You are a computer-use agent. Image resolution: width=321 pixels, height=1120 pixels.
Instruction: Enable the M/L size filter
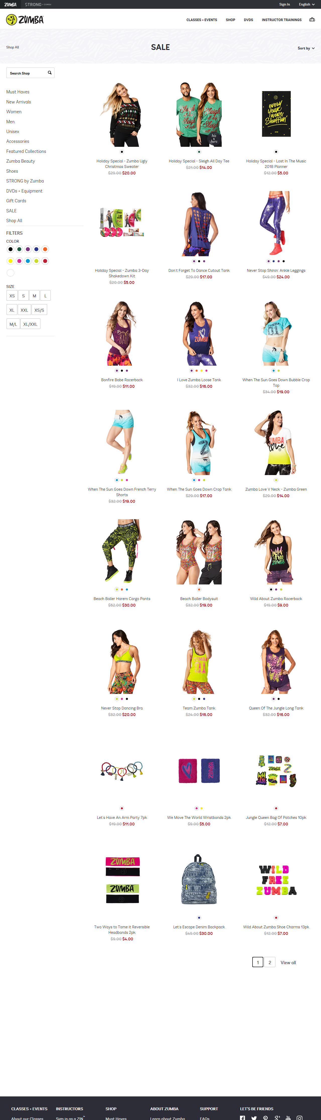coord(13,324)
